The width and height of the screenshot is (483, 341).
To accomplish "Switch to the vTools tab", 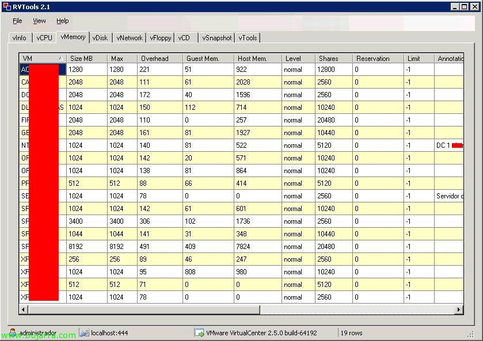I will pos(248,38).
